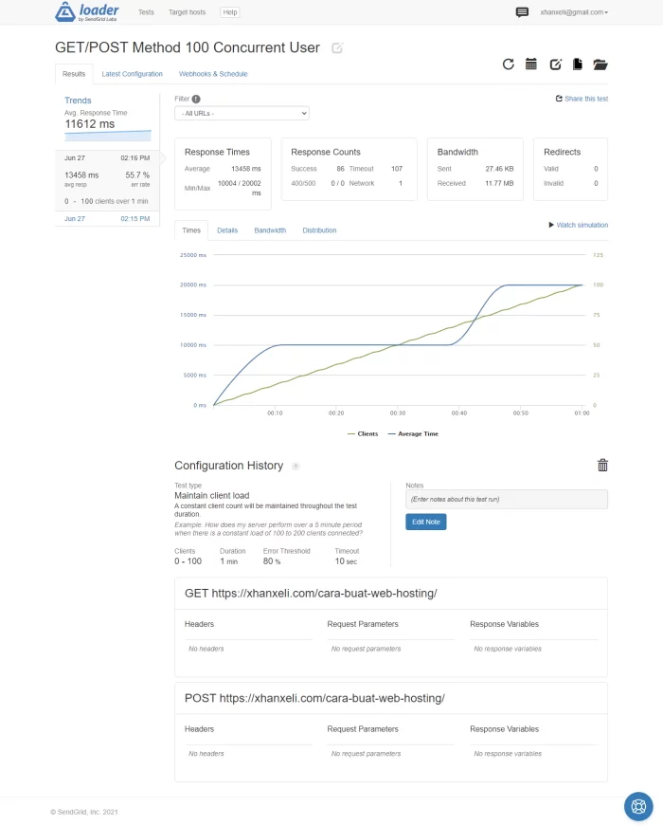Expand the xhanxeli@gmail.com account menu

coord(574,12)
